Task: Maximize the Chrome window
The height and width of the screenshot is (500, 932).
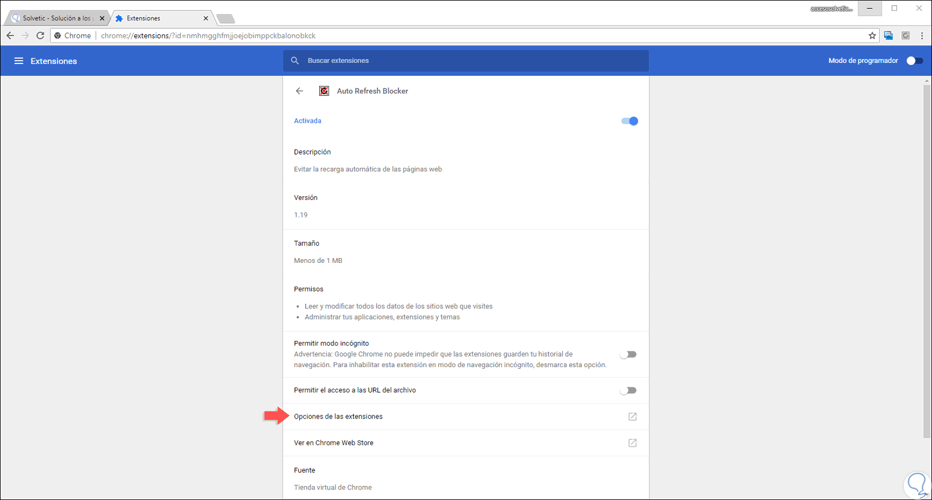Action: pyautogui.click(x=894, y=8)
